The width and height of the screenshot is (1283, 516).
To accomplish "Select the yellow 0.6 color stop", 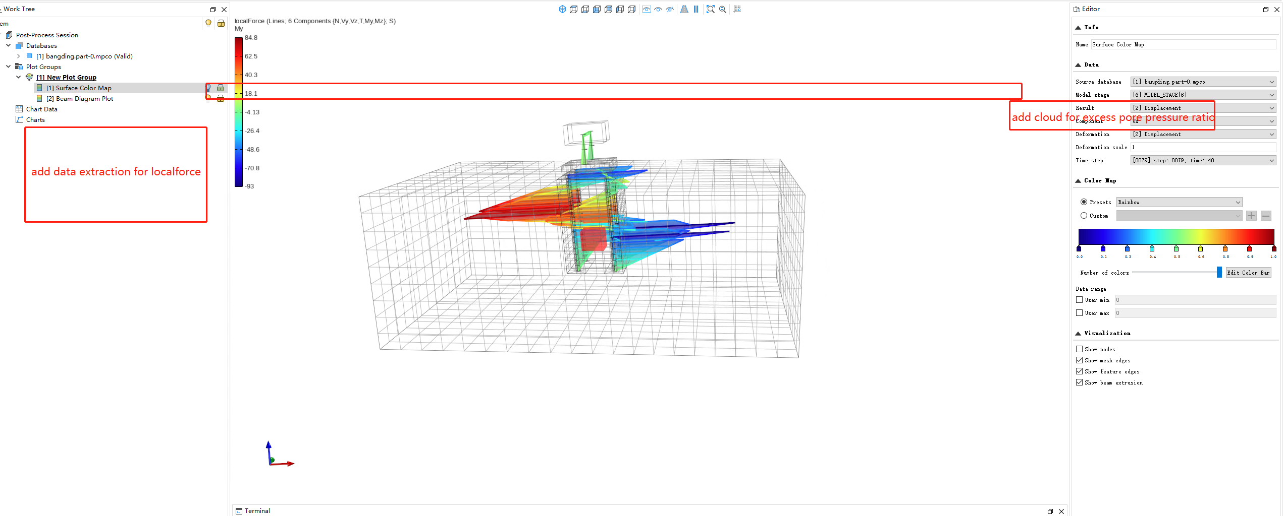I will (1201, 249).
